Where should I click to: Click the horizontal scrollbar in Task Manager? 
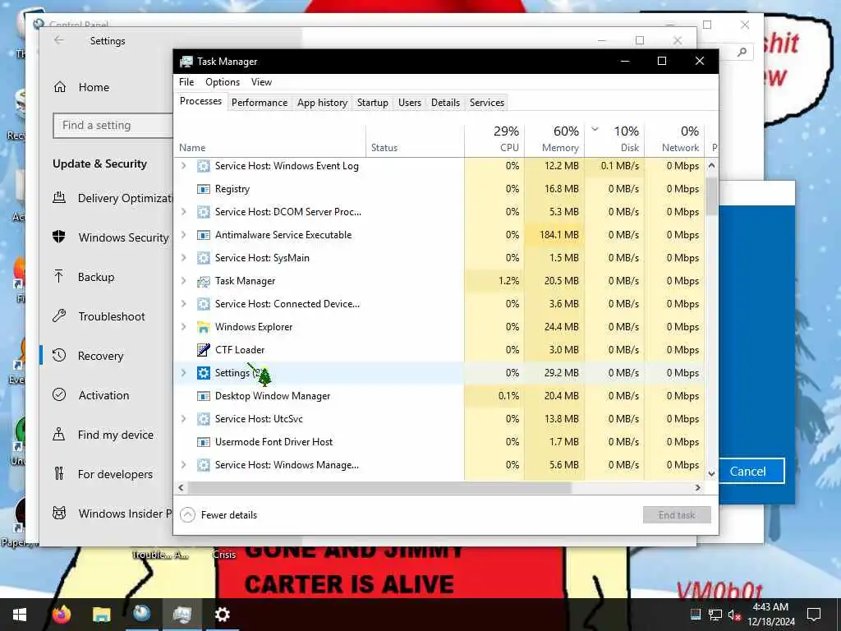coord(379,488)
